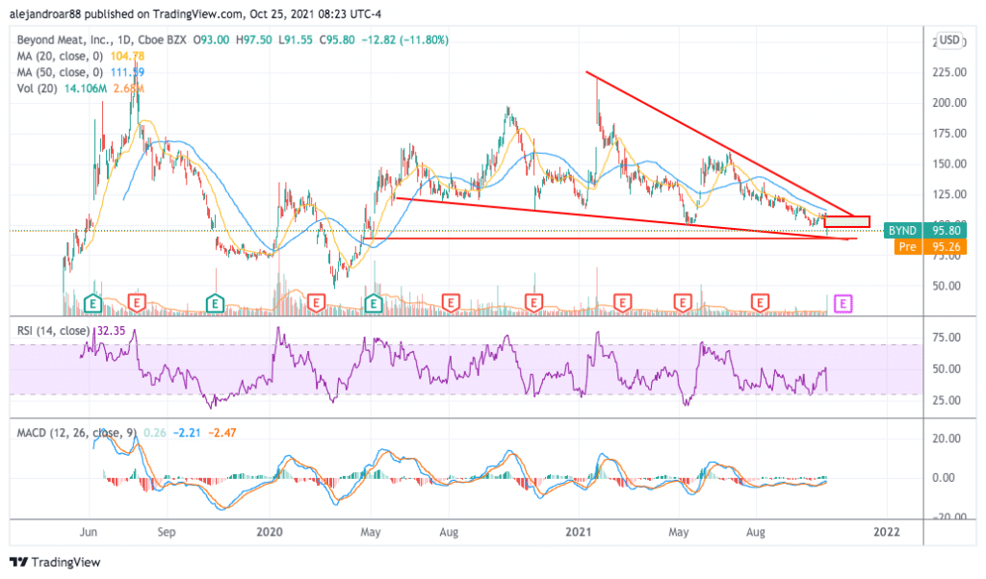Click the volume value 14.106M

point(86,88)
